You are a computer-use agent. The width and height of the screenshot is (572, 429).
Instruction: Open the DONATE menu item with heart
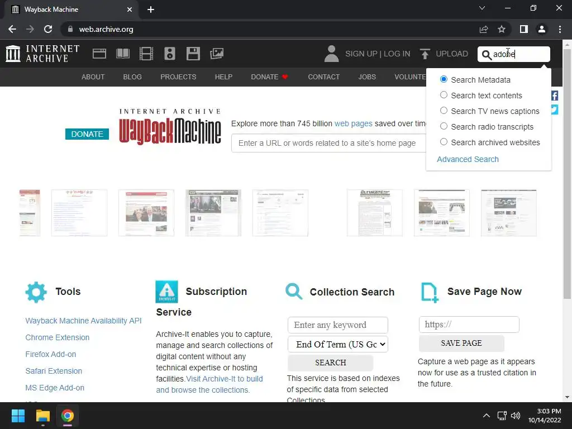coord(270,77)
